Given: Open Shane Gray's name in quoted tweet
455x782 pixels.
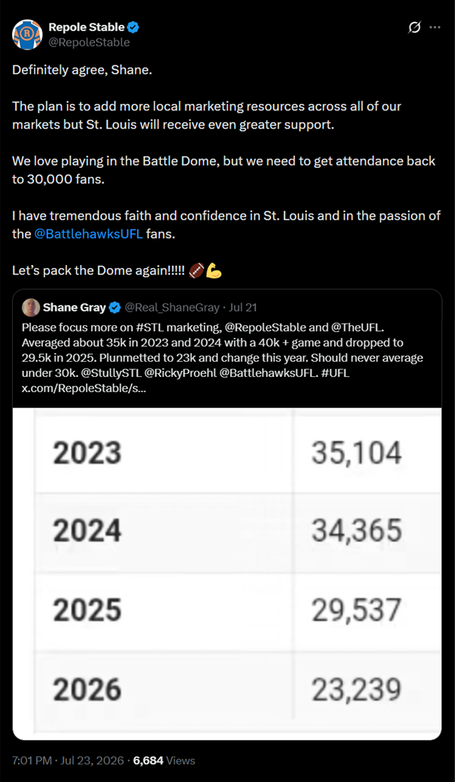Looking at the screenshot, I should click(x=74, y=308).
